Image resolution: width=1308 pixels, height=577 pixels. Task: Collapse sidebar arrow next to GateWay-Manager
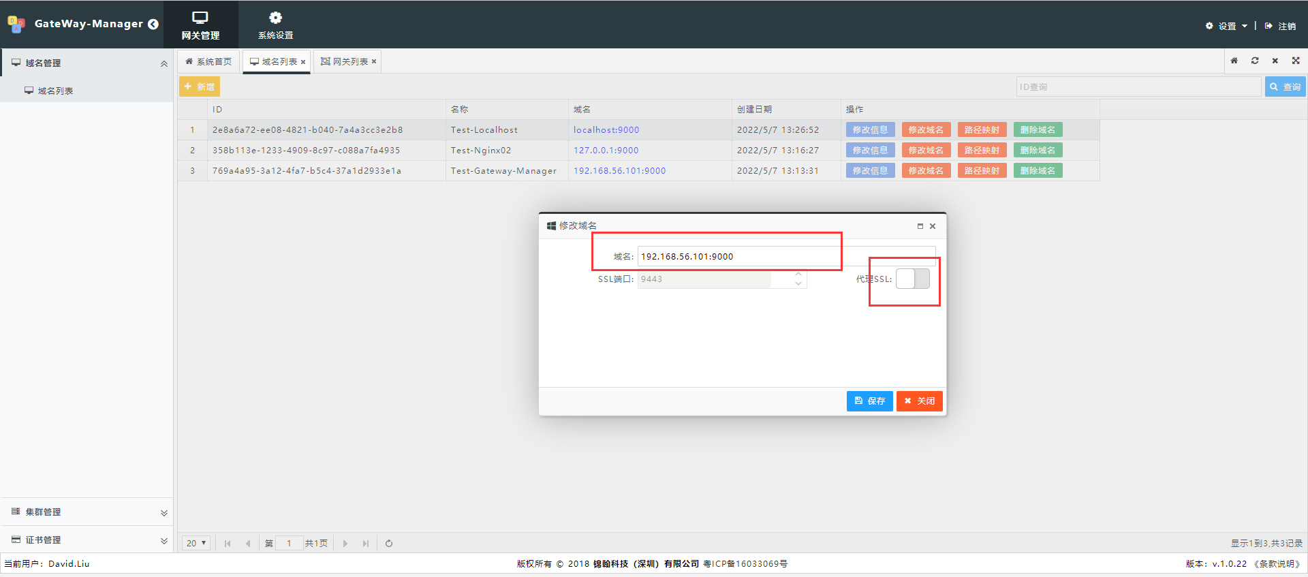pyautogui.click(x=153, y=24)
